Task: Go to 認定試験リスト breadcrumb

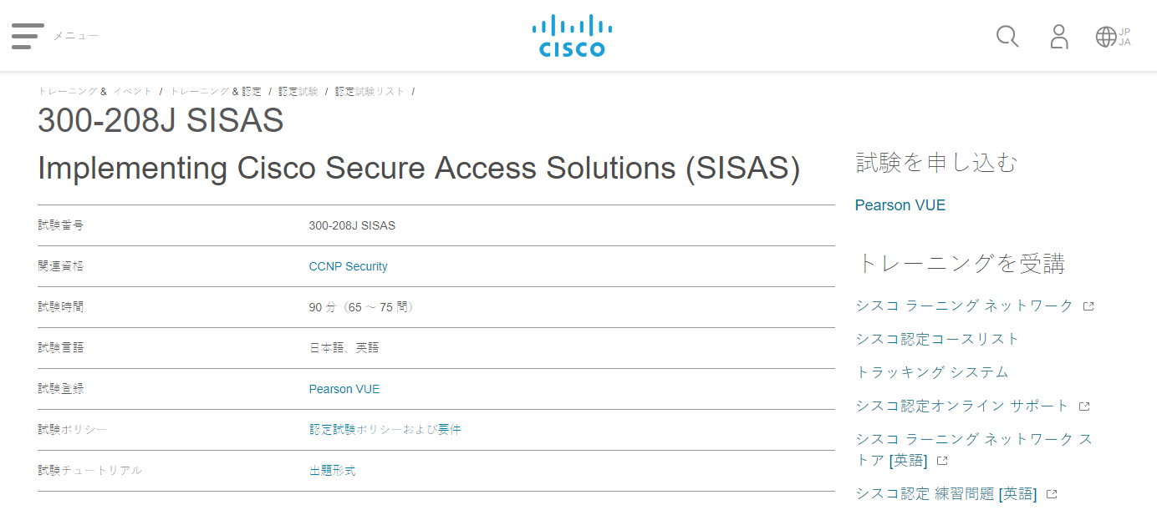Action: tap(370, 91)
